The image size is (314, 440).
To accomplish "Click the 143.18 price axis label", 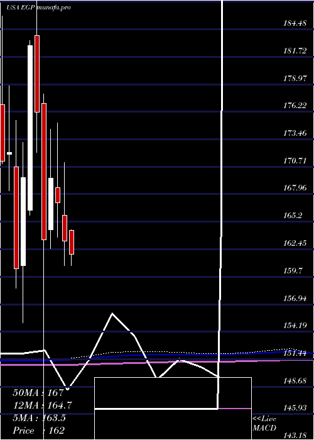I will pos(295,435).
